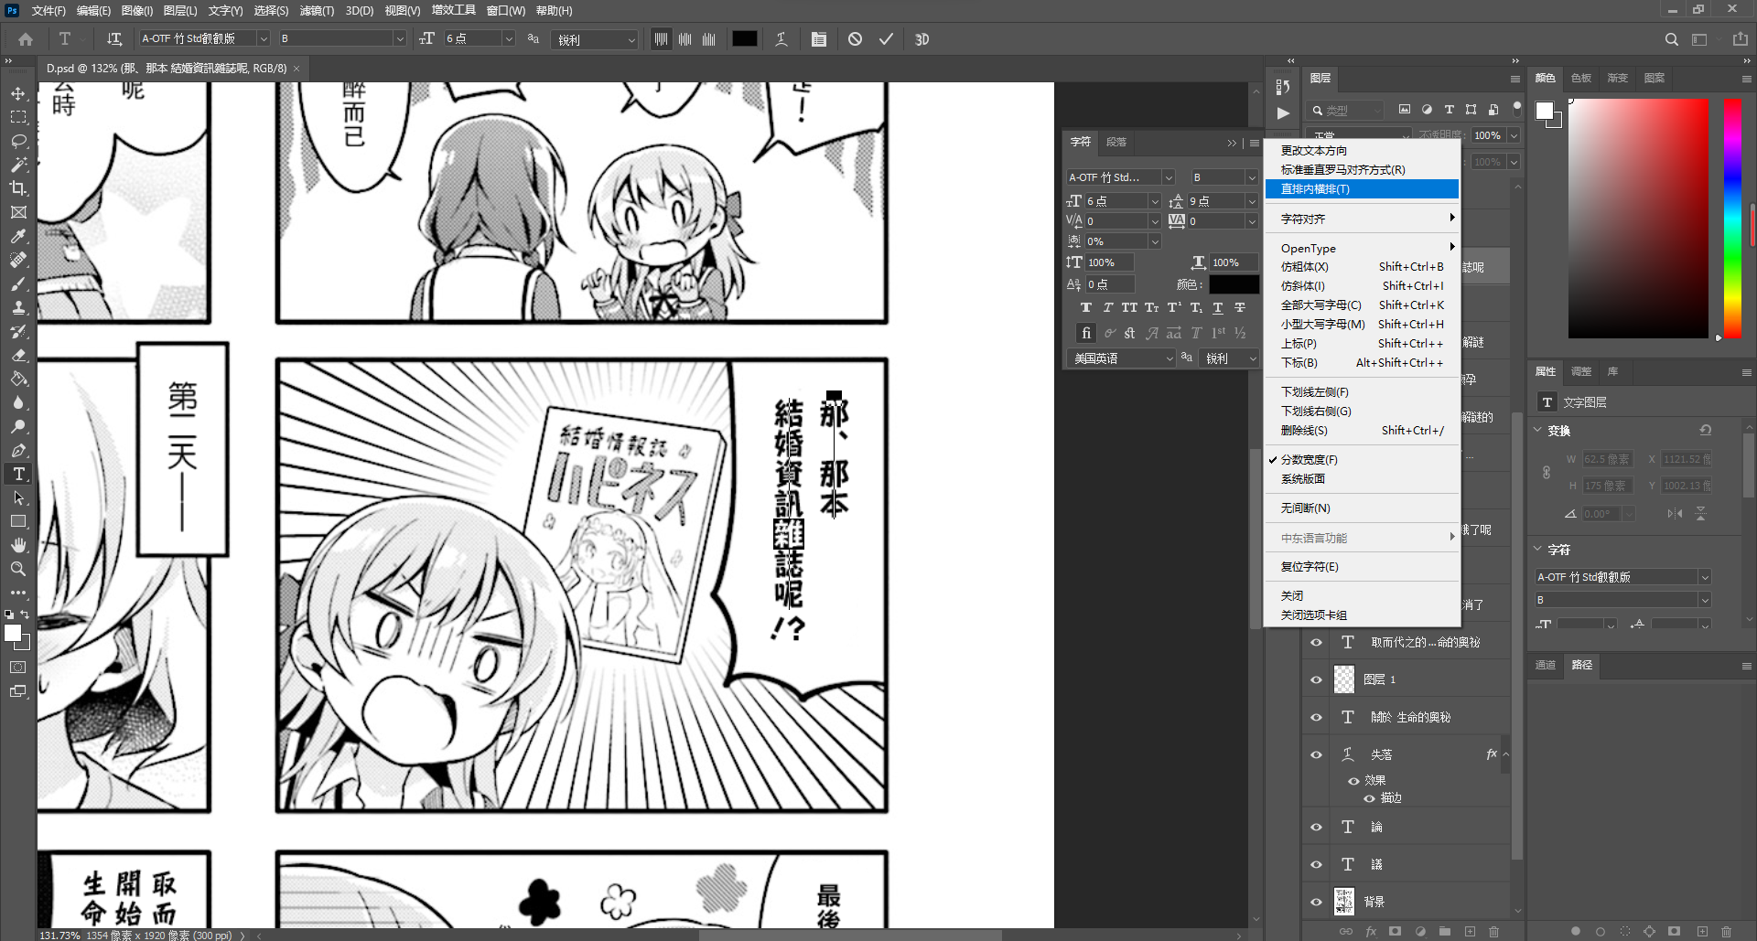
Task: Apply faux bold in Character panel
Action: pos(1086,308)
